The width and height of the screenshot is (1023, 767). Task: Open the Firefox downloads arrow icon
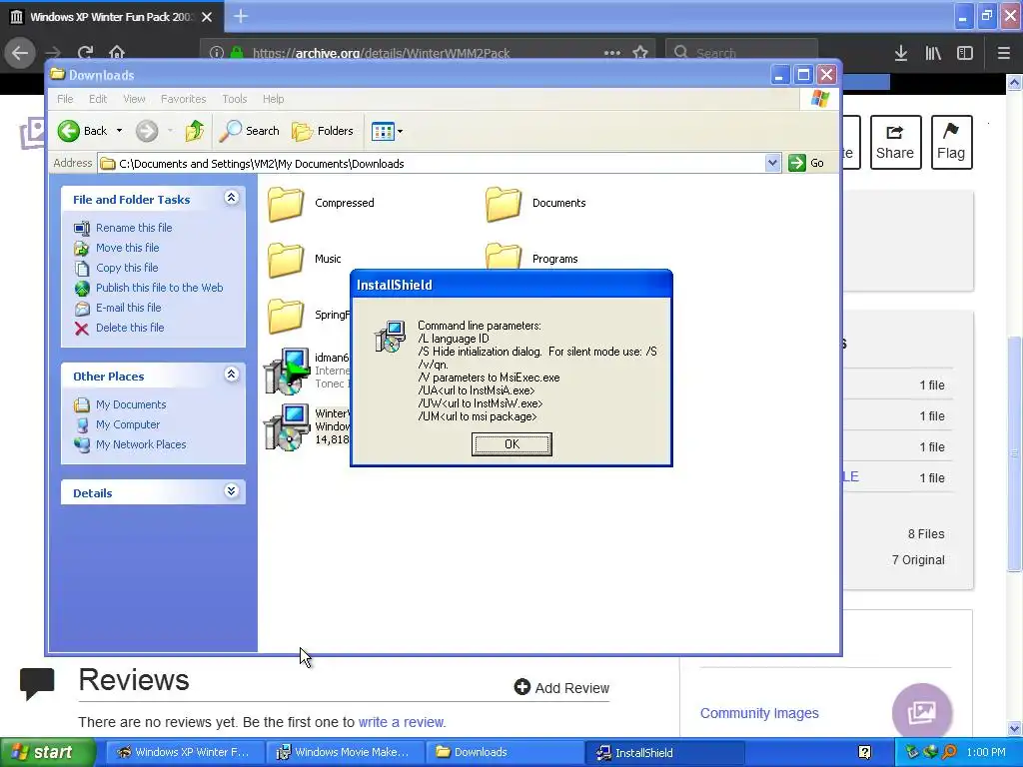pyautogui.click(x=901, y=53)
